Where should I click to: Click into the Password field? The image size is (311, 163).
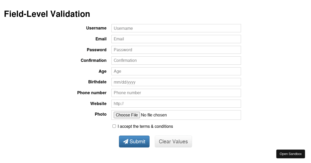click(176, 50)
